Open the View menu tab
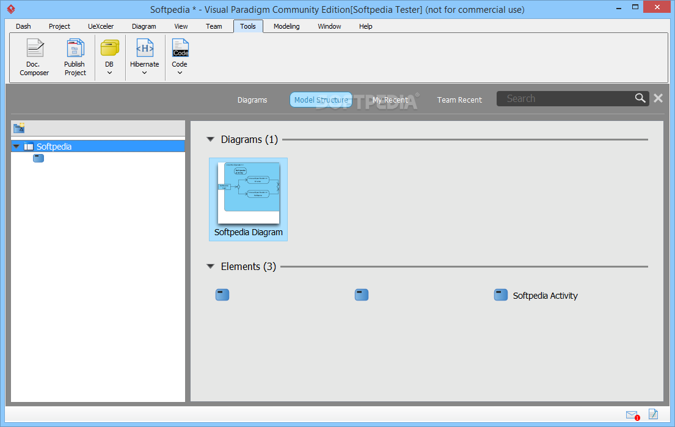675x427 pixels. coord(181,26)
